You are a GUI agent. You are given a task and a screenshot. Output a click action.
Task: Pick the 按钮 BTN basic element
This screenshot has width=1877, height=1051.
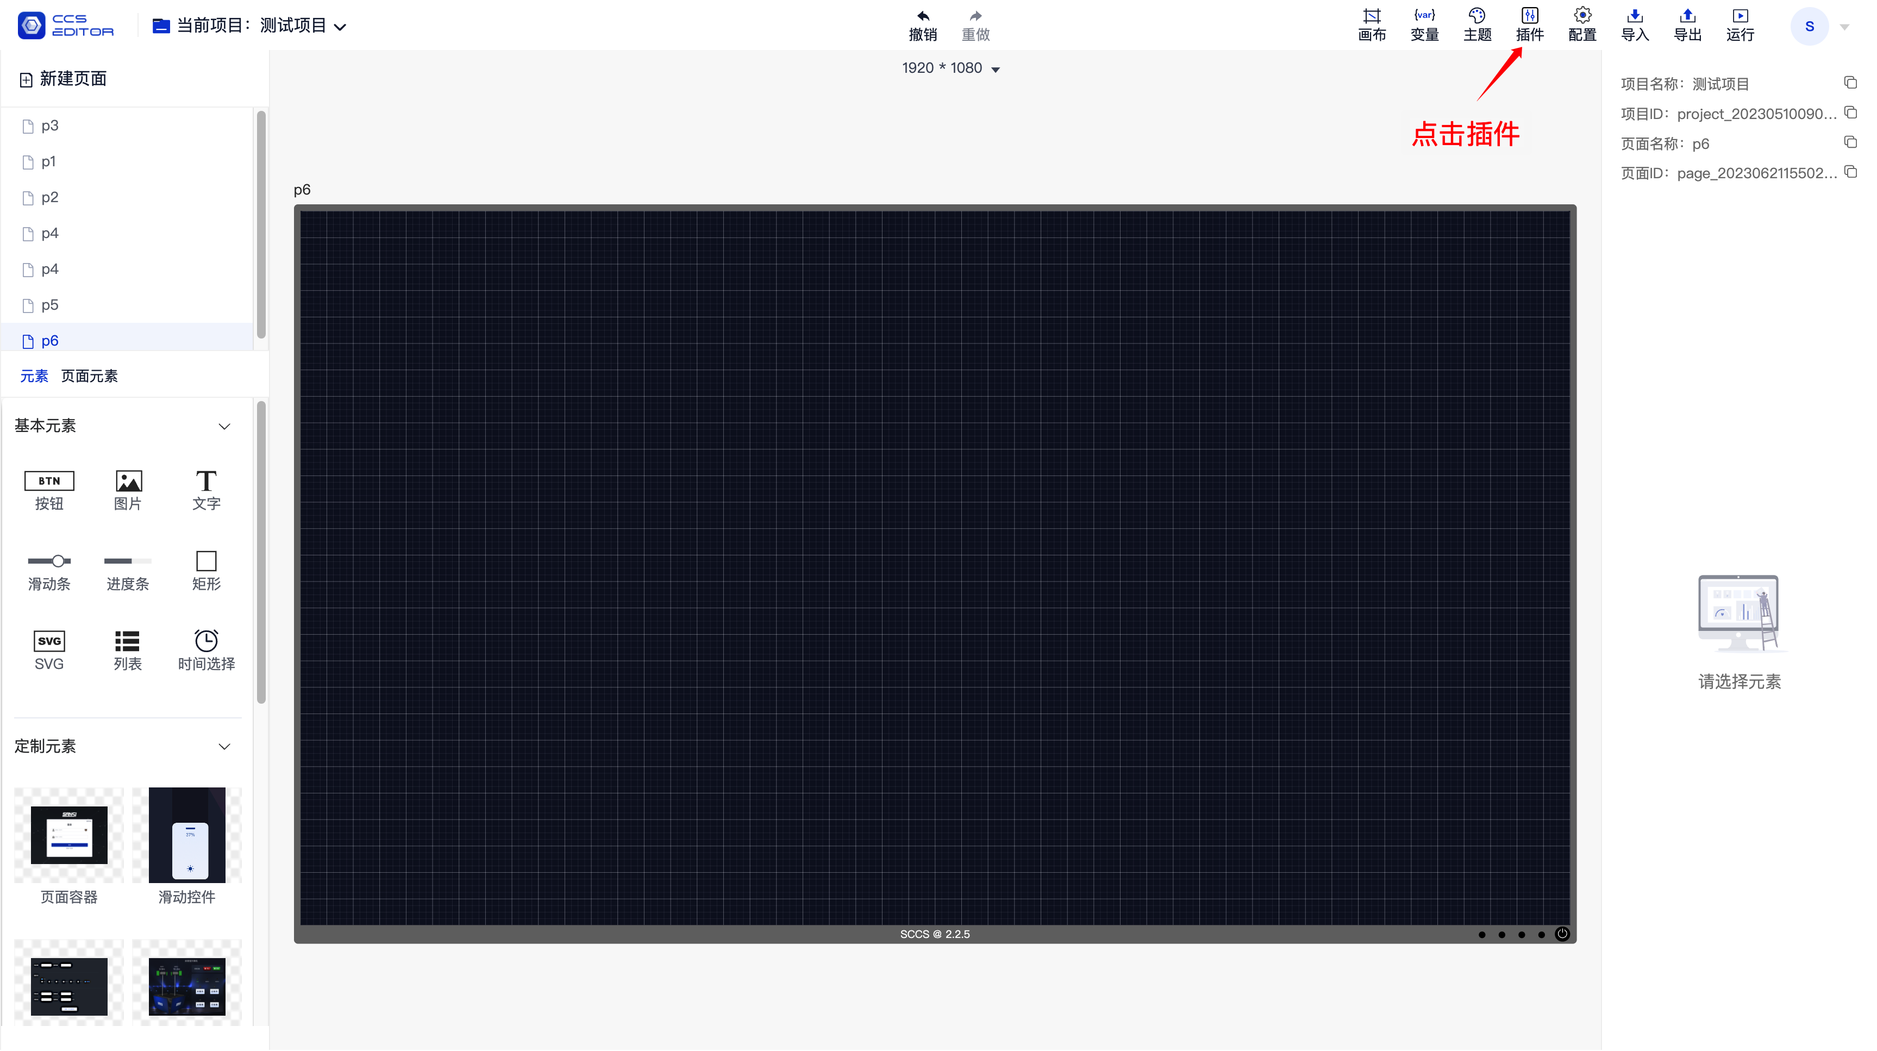click(x=49, y=491)
